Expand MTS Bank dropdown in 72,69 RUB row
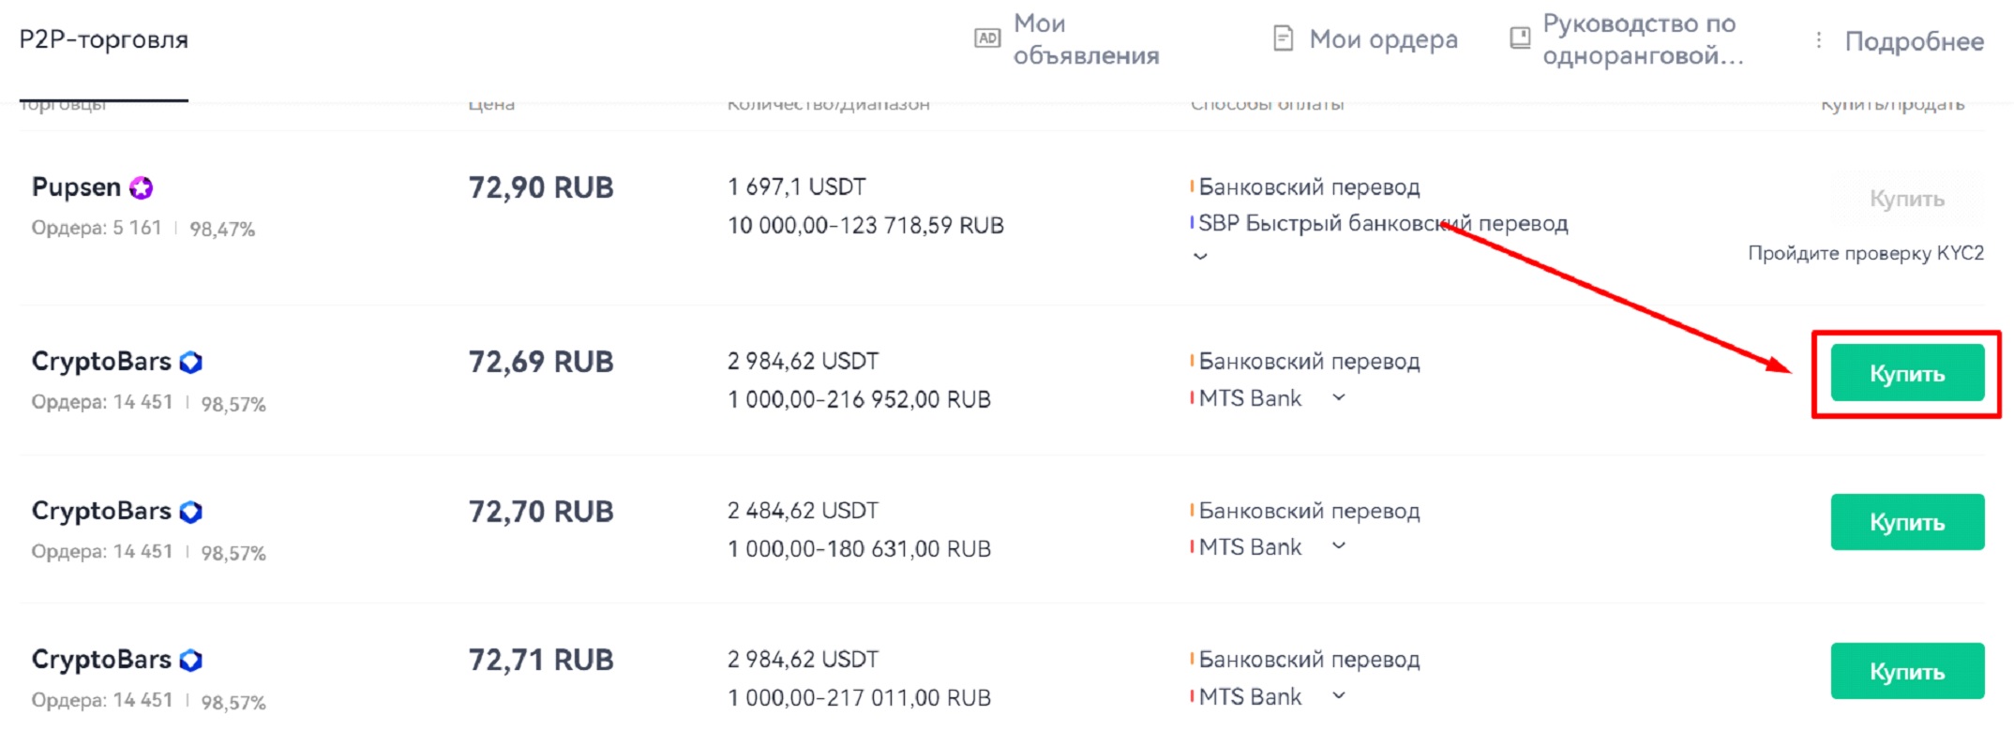The height and width of the screenshot is (745, 2014). point(1338,397)
